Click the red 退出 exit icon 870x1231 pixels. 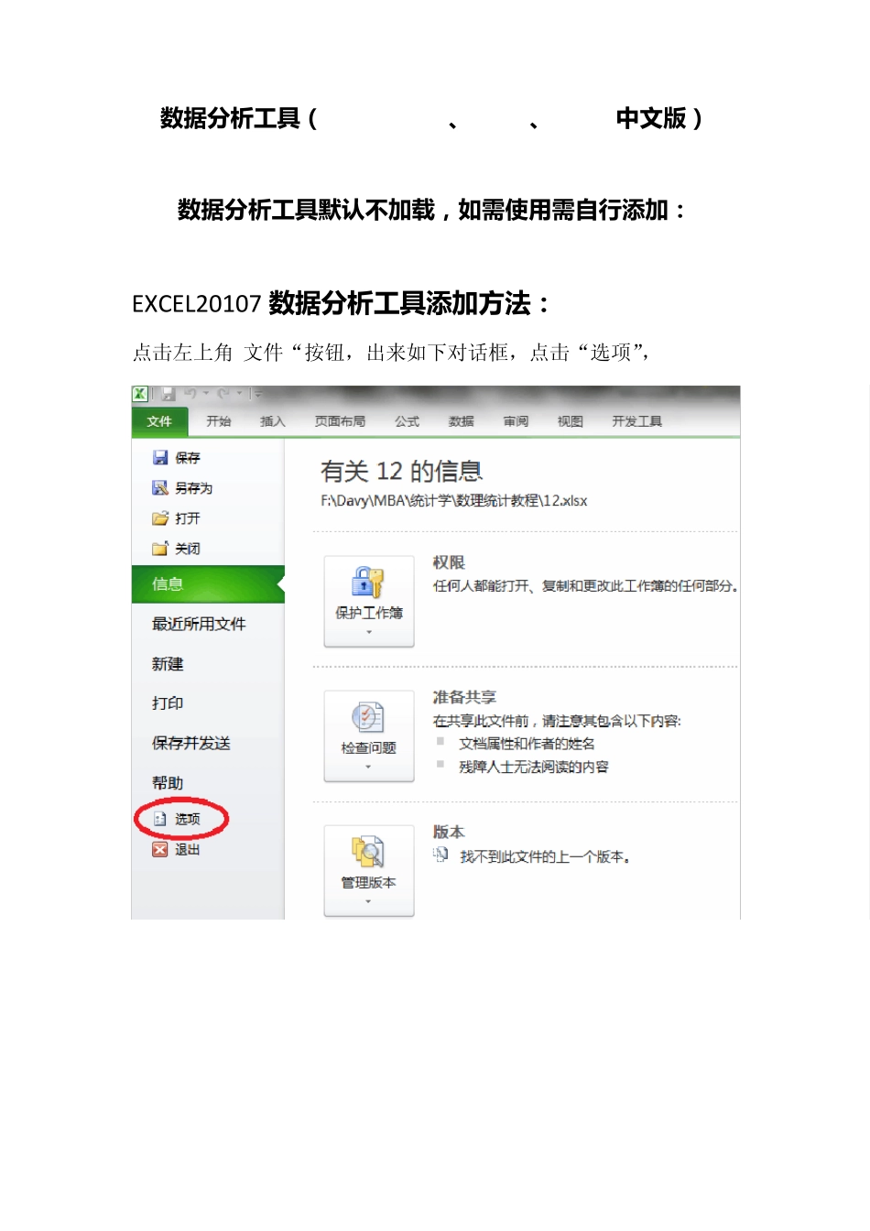[x=160, y=849]
